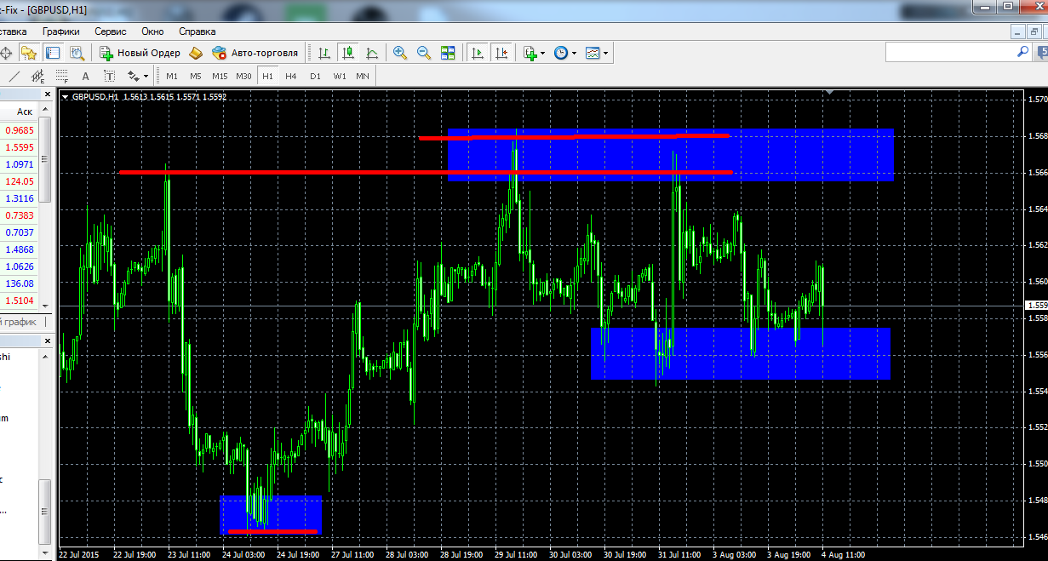
Task: Open the Окно menu
Action: [x=153, y=31]
